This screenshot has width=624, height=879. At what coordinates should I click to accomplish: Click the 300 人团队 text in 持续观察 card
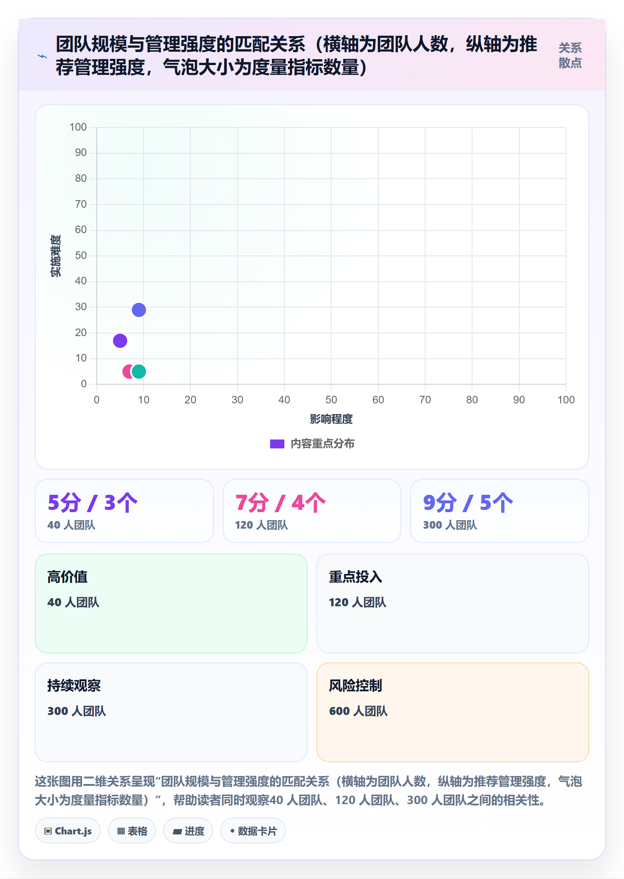77,711
